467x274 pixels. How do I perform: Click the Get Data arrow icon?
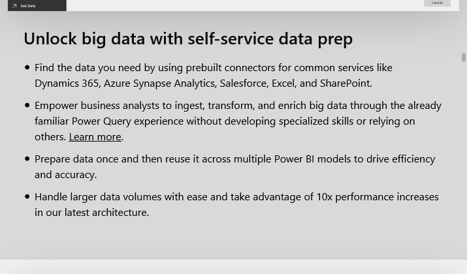click(x=14, y=6)
